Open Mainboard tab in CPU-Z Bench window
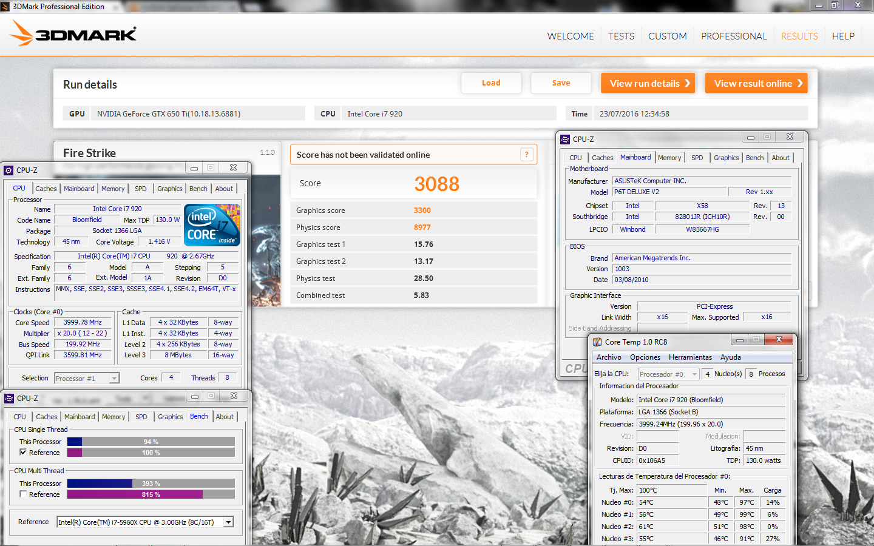The width and height of the screenshot is (874, 546). click(x=80, y=417)
